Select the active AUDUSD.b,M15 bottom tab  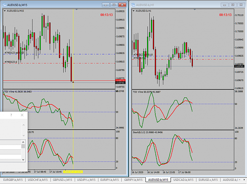158,180
